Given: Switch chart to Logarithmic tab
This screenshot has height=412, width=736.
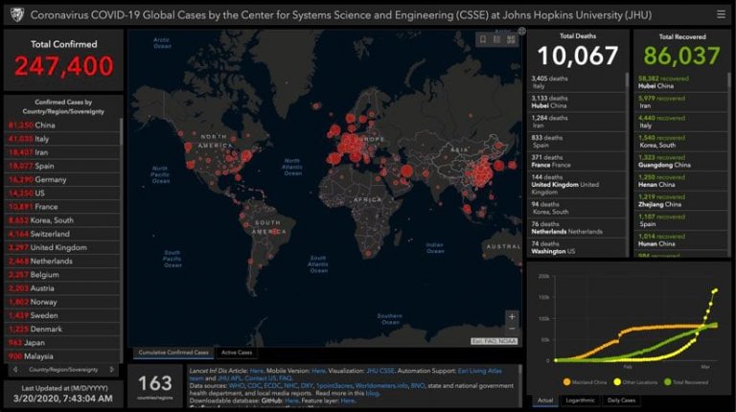Looking at the screenshot, I should click(x=580, y=401).
